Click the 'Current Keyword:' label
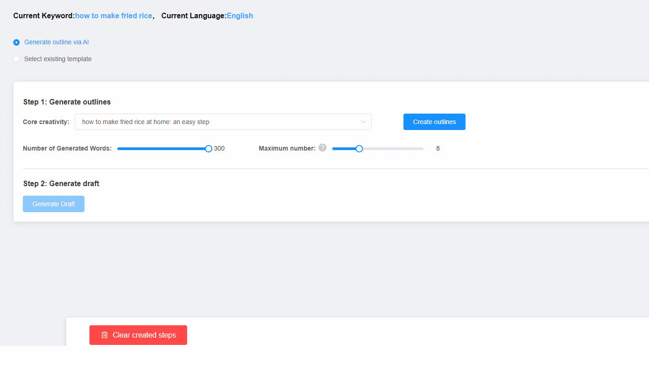This screenshot has width=649, height=375. click(44, 16)
